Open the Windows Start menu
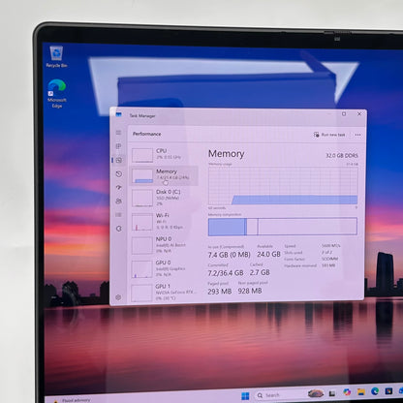This screenshot has width=403, height=403. pos(245,396)
